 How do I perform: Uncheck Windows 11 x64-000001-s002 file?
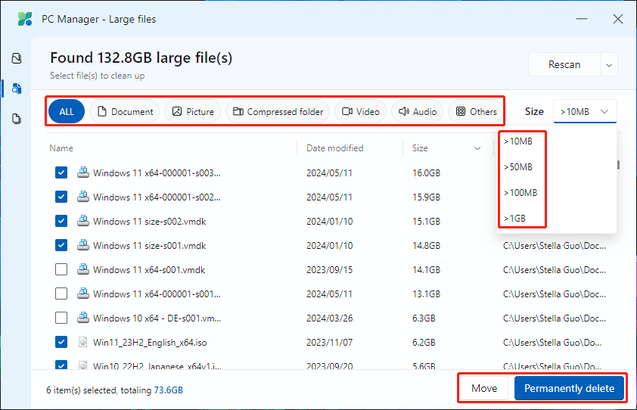[61, 197]
